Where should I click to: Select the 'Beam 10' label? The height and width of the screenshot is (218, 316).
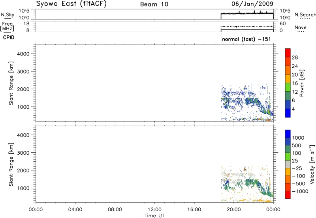(154, 4)
